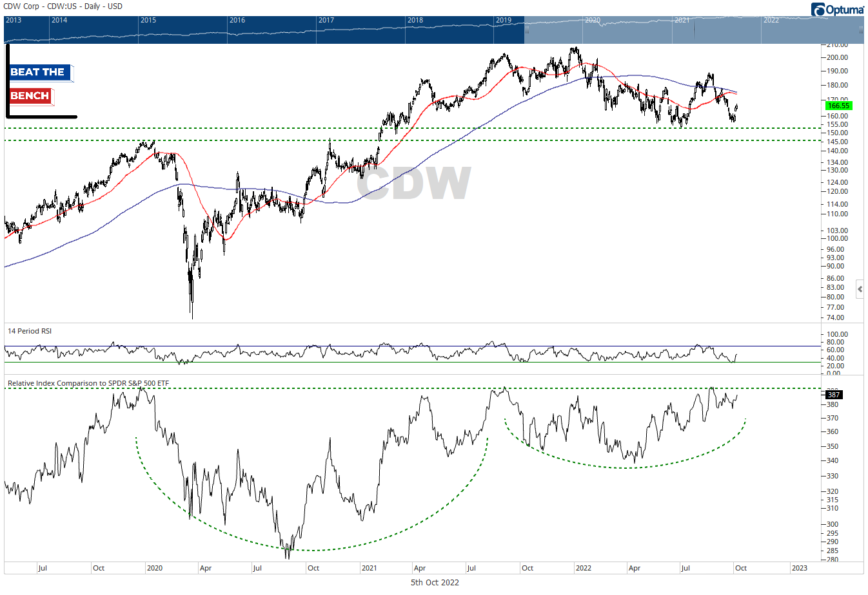Jump to 2016 in the overview timeline
This screenshot has height=595, width=868.
coord(237,20)
